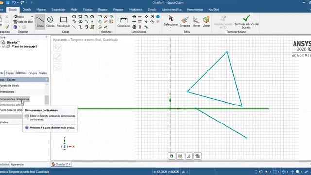Select the Rectángulo sketch tool
Viewport: 311px width, 175px height.
tap(64, 21)
